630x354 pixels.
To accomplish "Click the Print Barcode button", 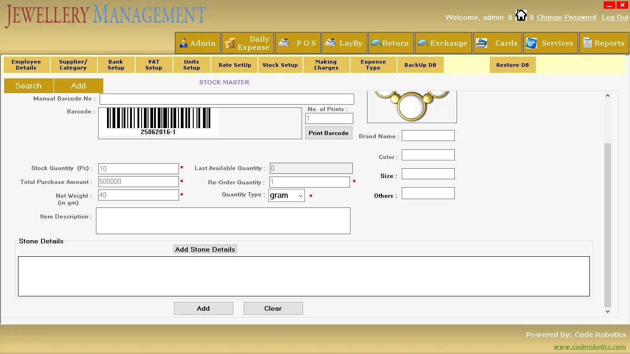I will (329, 133).
